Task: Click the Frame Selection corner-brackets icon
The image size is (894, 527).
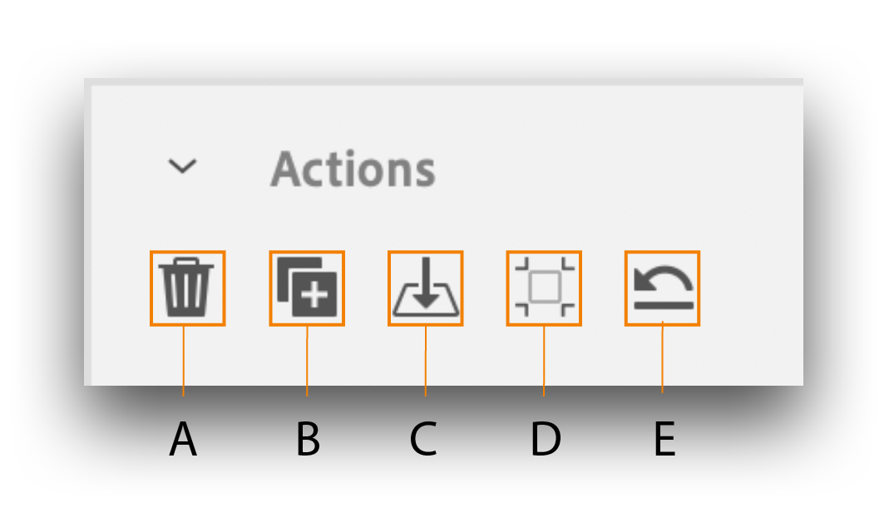Action: (x=544, y=288)
